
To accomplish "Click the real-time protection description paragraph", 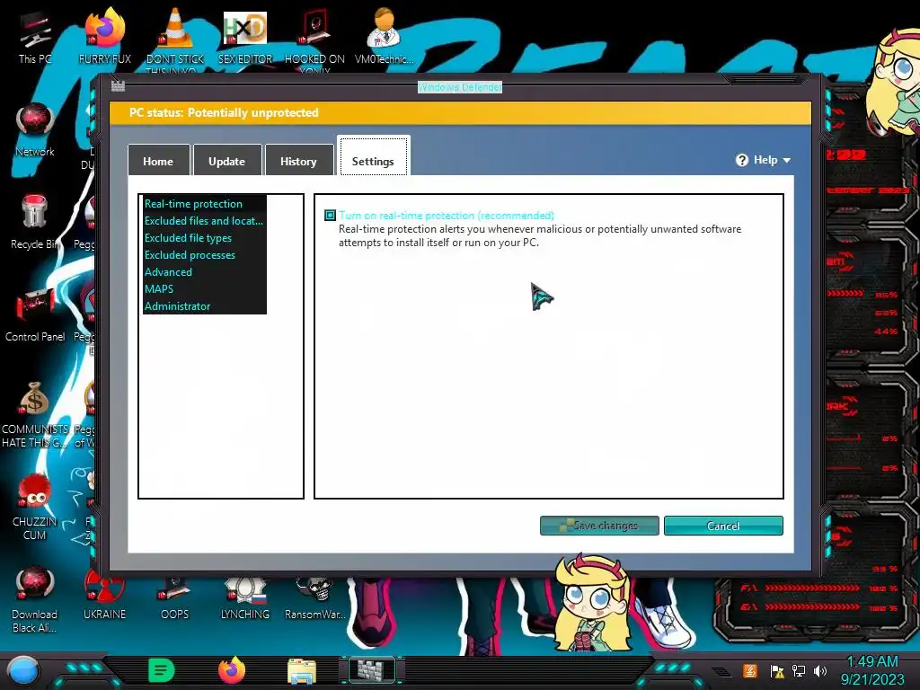I will 540,235.
